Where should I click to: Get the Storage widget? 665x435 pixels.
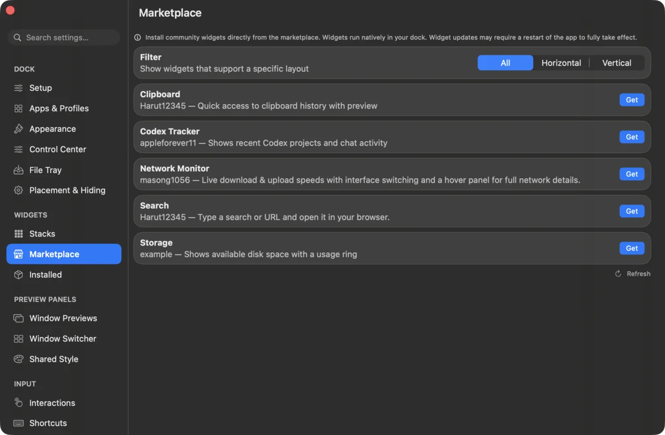point(632,248)
